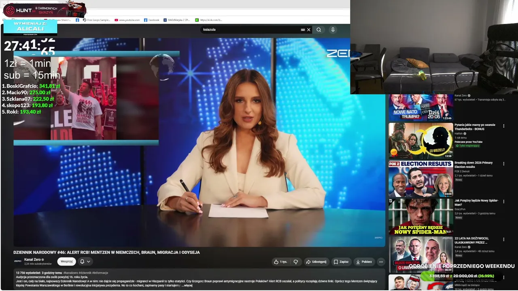Save the video with the Zapisz button

341,262
